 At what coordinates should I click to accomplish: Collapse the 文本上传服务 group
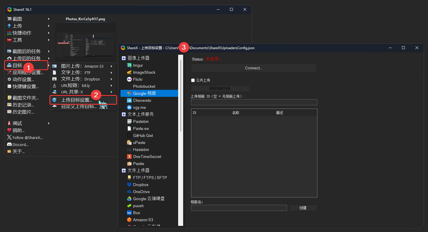click(124, 114)
